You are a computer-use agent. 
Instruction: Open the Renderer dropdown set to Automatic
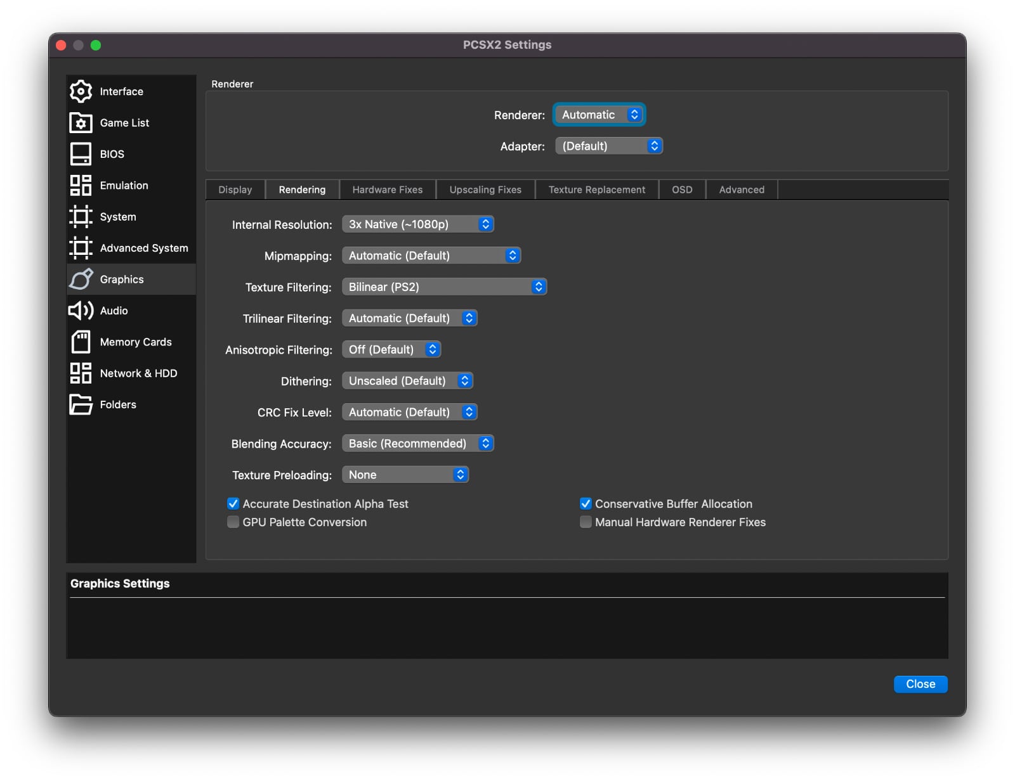[599, 115]
